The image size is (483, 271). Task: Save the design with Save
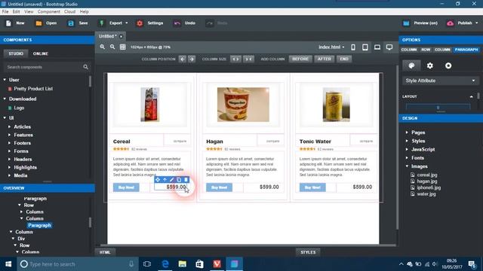[78, 23]
